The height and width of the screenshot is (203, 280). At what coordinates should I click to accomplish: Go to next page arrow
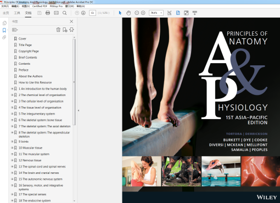coord(83,13)
